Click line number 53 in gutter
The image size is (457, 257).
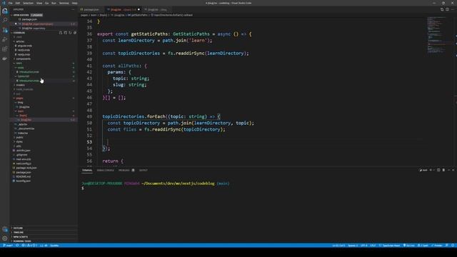(89, 142)
